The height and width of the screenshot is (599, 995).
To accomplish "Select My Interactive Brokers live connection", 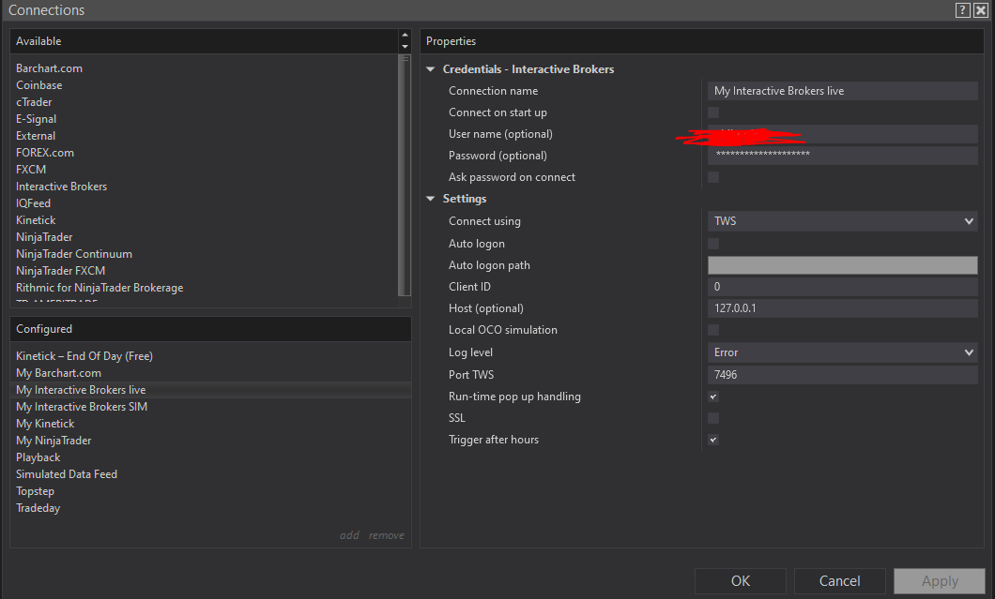I will click(x=81, y=390).
